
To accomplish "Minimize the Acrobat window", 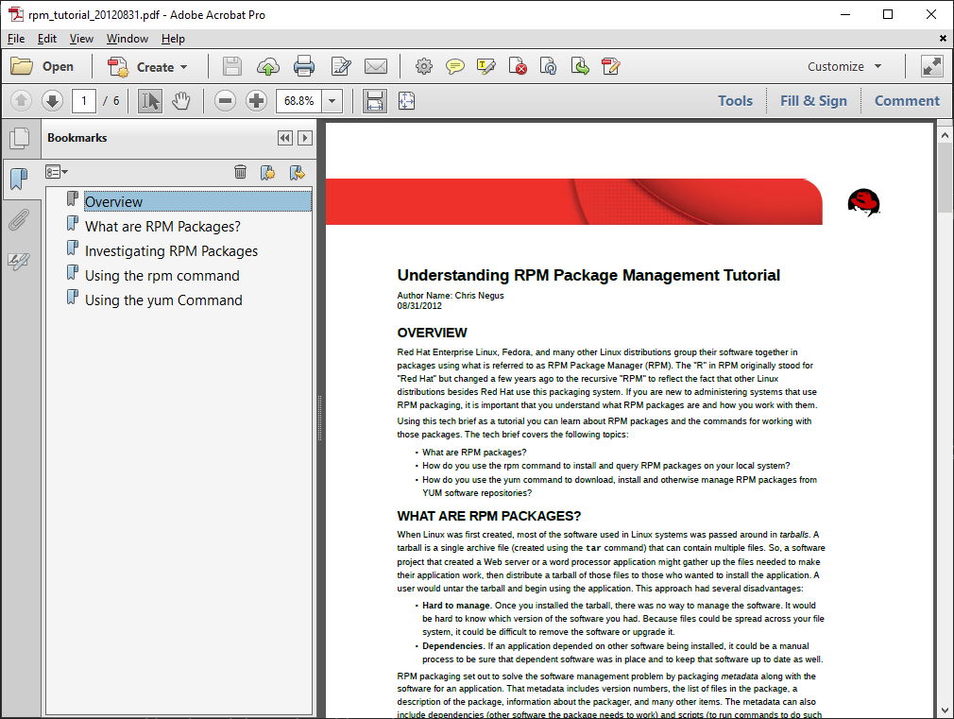I will (x=845, y=14).
